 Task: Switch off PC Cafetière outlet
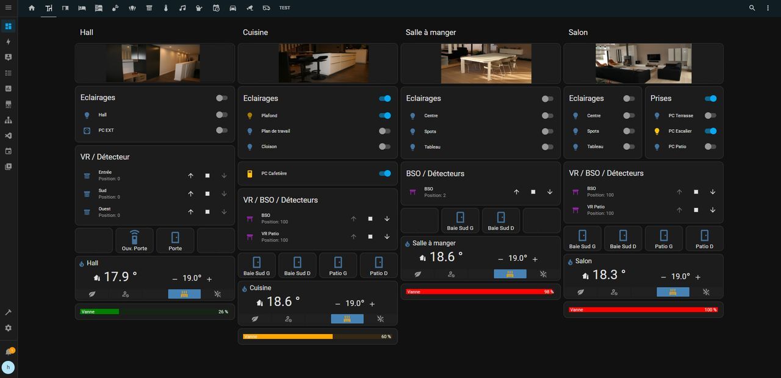pyautogui.click(x=384, y=173)
